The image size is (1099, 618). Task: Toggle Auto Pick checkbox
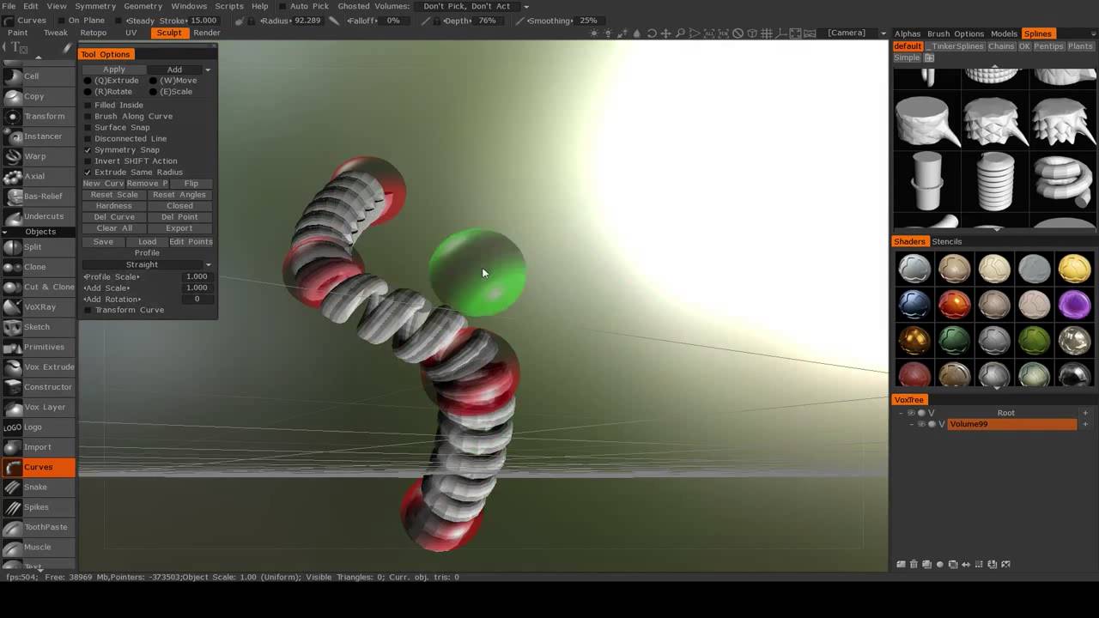[282, 6]
